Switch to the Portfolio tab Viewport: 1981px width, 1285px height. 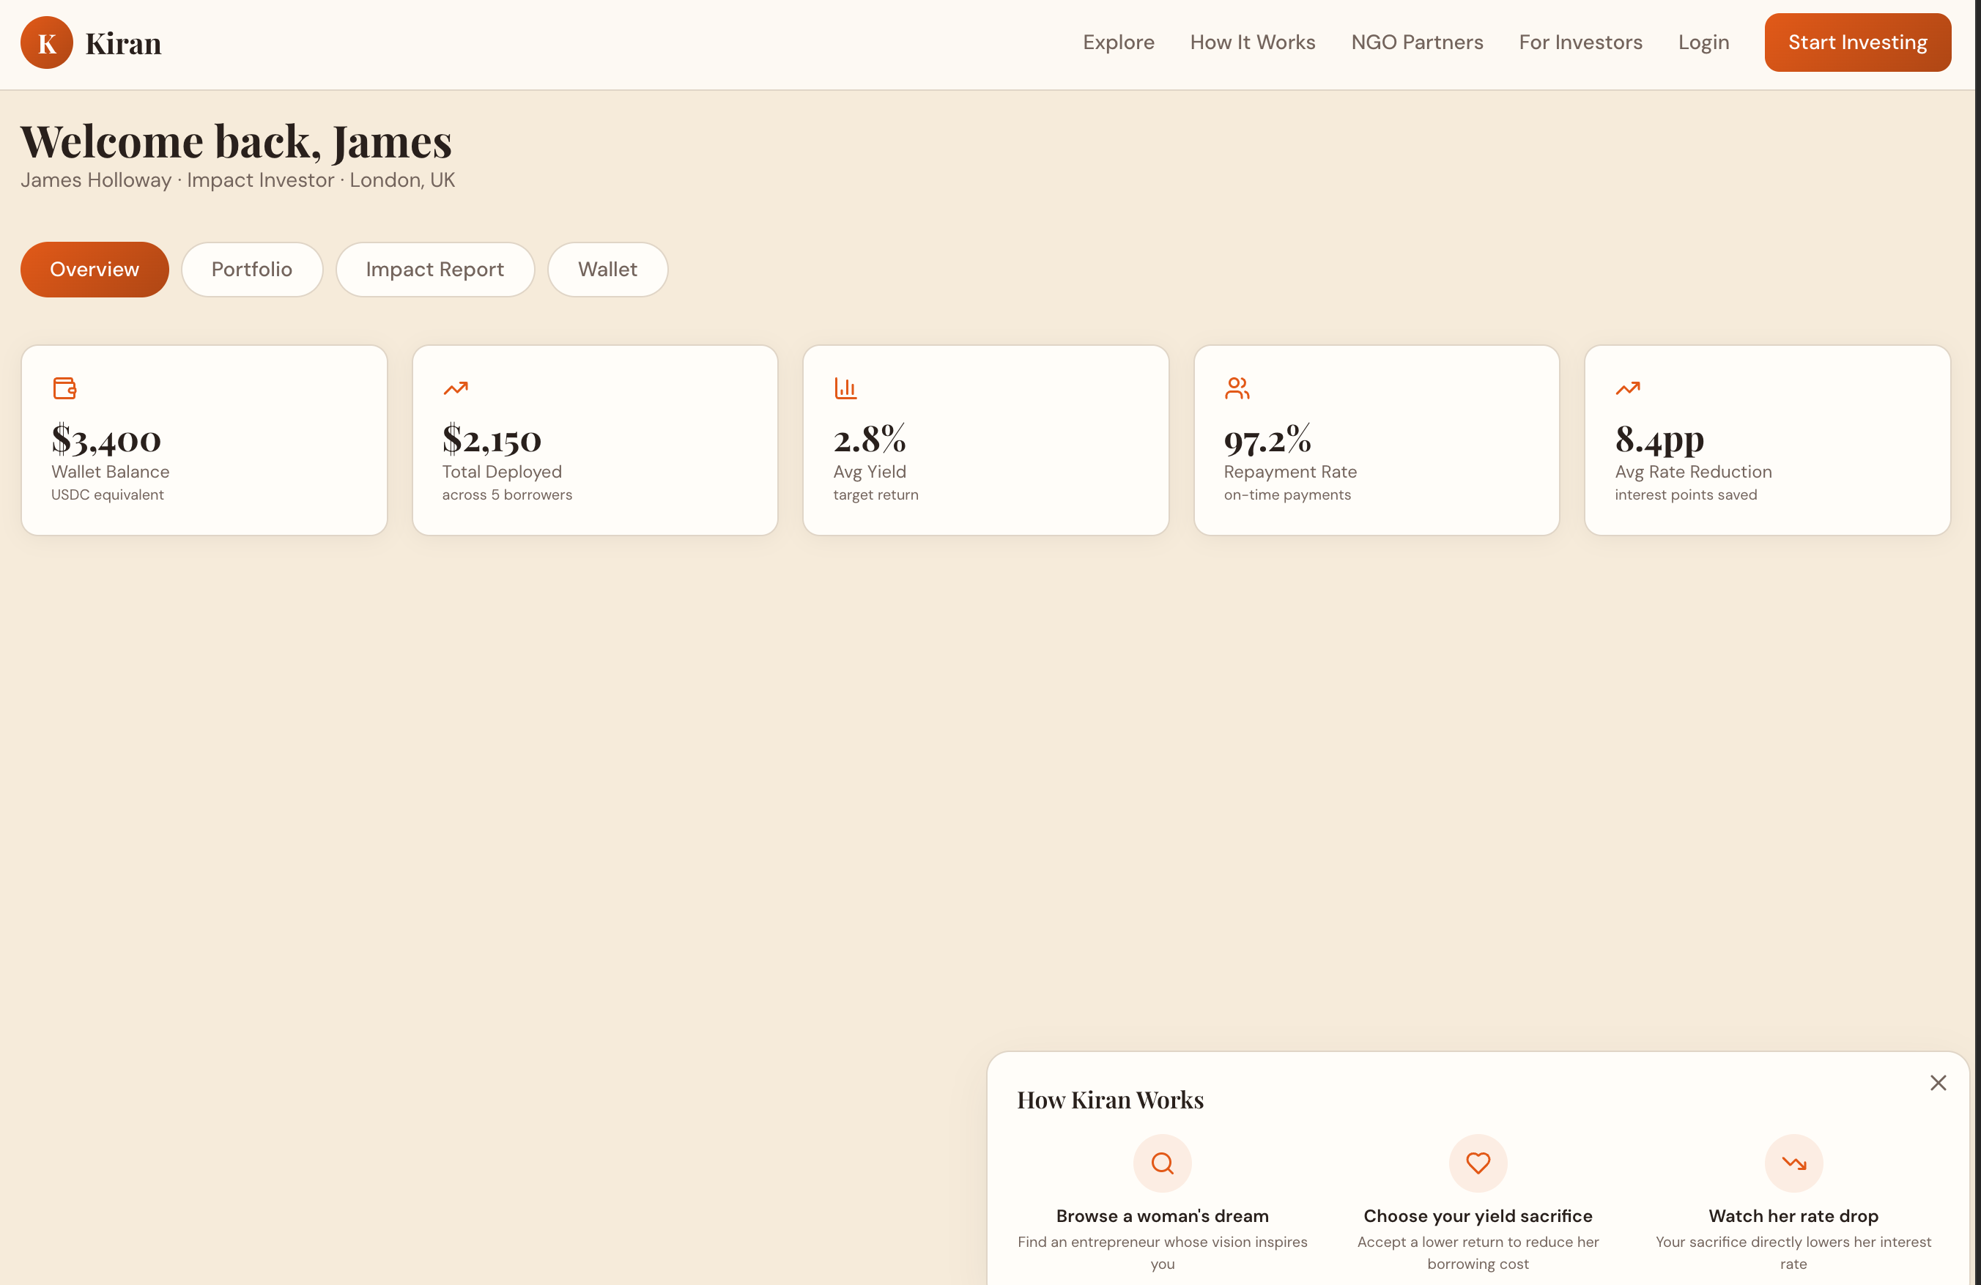(x=251, y=270)
